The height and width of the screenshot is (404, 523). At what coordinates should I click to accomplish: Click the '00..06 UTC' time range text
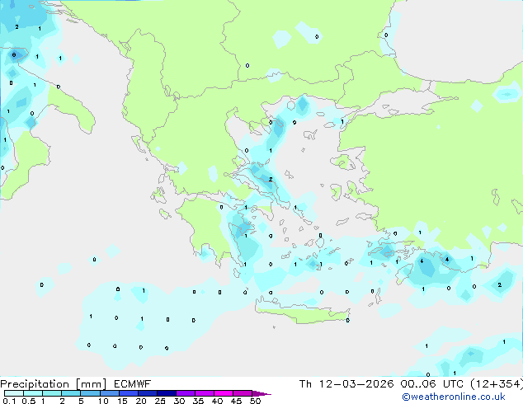pyautogui.click(x=432, y=384)
